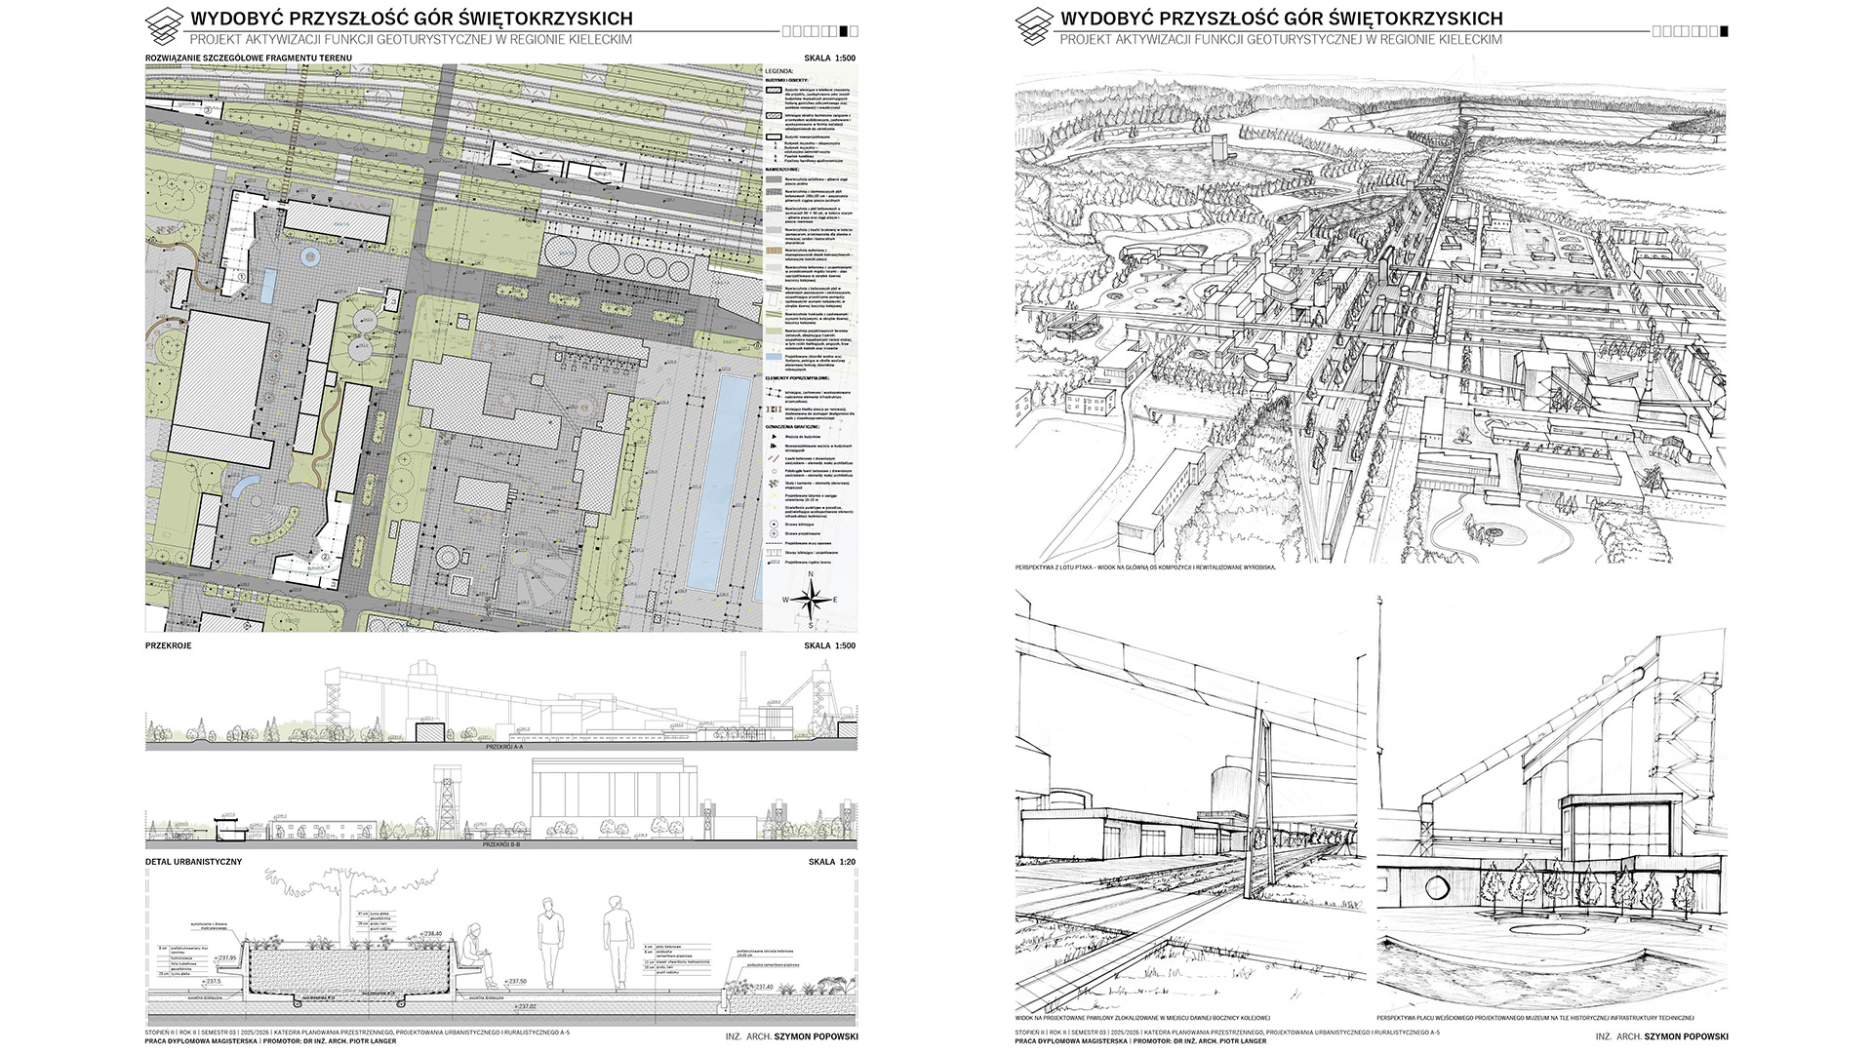Click the stacked-layers logo on left board
The image size is (1873, 1053).
click(x=164, y=26)
